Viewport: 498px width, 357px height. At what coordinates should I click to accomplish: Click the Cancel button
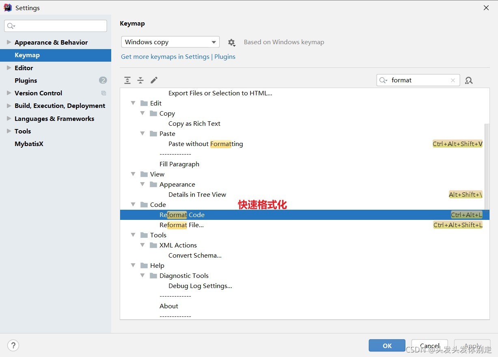click(x=430, y=346)
